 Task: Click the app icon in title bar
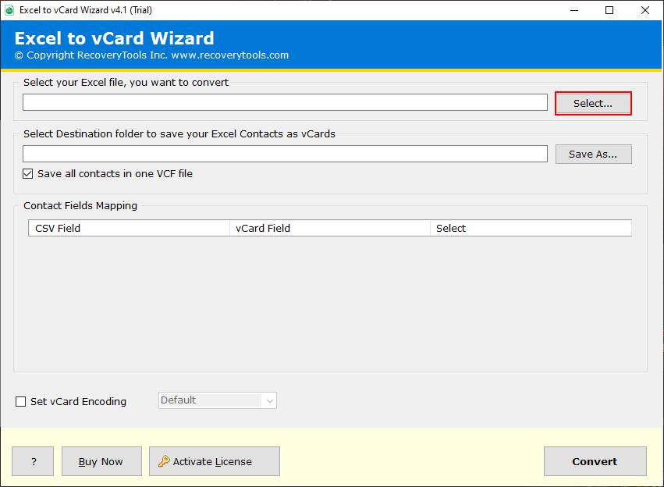[9, 10]
